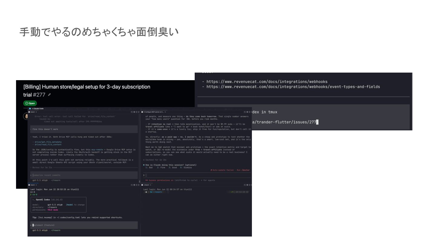Viewport: 436px width, 245px height.
Task: Click the 'dex in tmux' input text
Action: pyautogui.click(x=265, y=112)
